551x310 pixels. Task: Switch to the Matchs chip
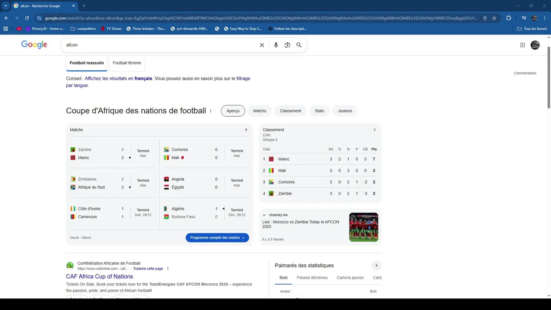click(260, 111)
